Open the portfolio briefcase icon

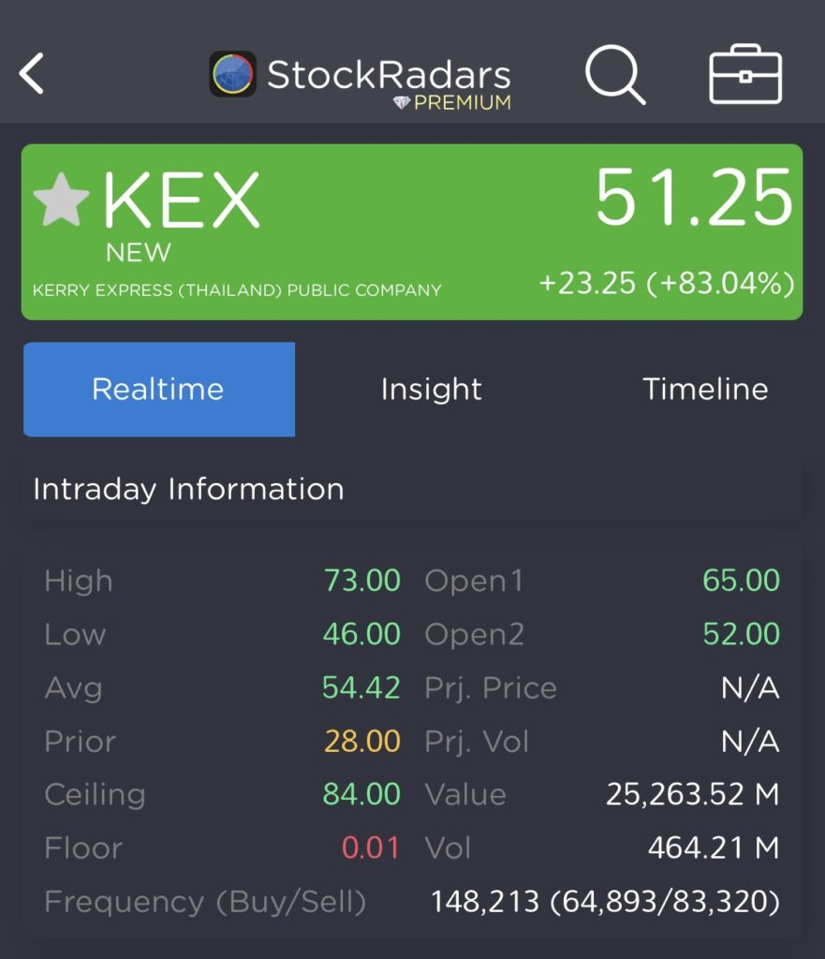click(x=745, y=75)
